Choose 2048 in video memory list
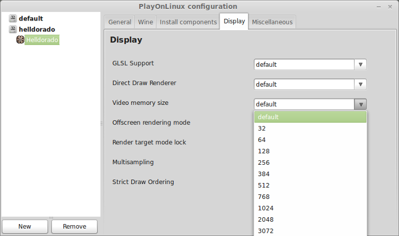 310,219
